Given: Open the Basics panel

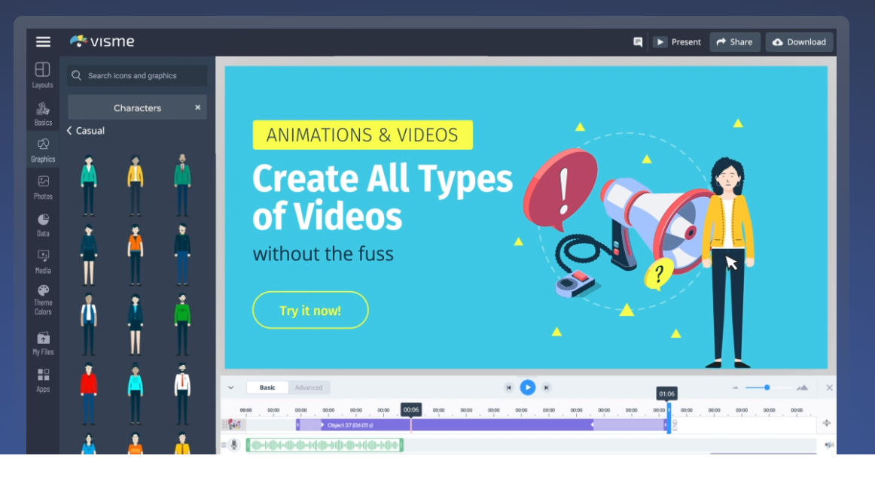Looking at the screenshot, I should (43, 114).
